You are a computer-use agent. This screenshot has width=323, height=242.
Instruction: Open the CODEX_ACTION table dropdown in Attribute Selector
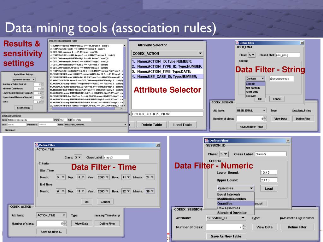[x=167, y=54]
